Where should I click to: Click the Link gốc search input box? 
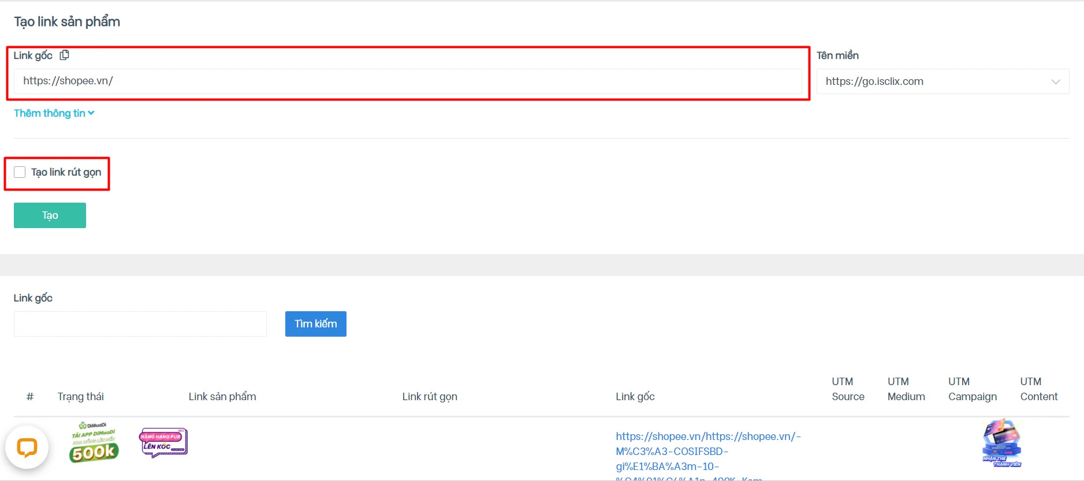click(140, 324)
